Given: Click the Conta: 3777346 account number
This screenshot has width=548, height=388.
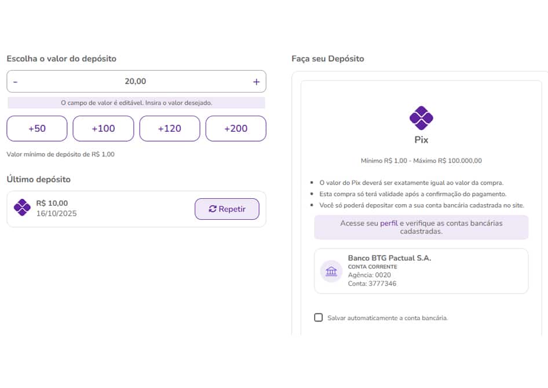Looking at the screenshot, I should [372, 283].
